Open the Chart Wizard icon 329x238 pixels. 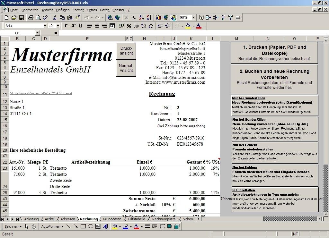pyautogui.click(x=158, y=18)
